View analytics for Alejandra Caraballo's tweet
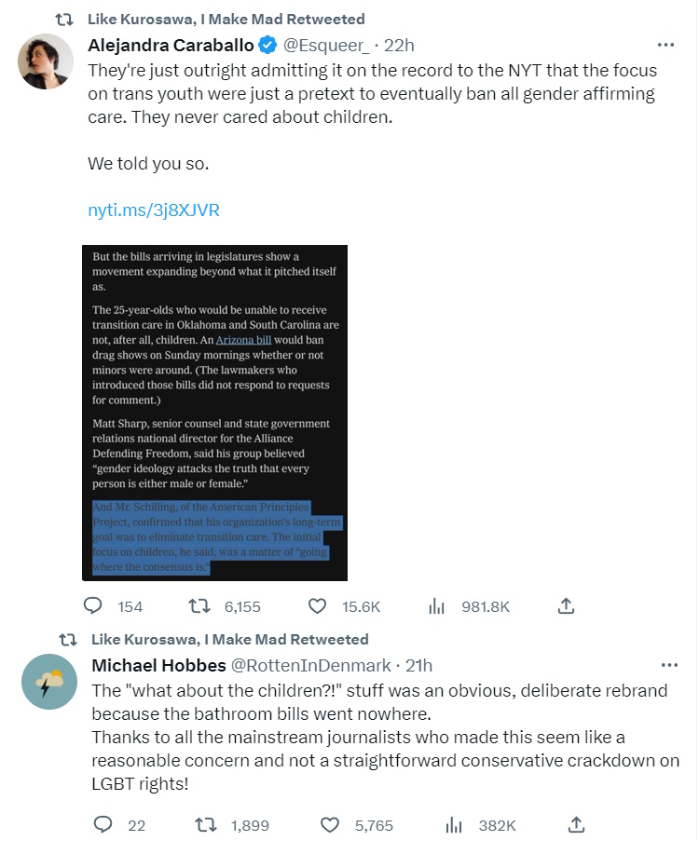This screenshot has width=699, height=841. [436, 606]
